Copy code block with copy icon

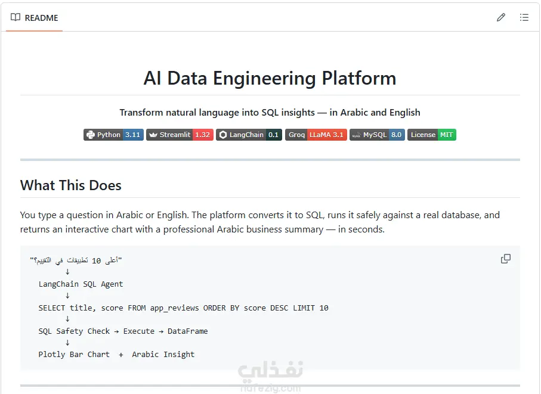[x=506, y=259]
